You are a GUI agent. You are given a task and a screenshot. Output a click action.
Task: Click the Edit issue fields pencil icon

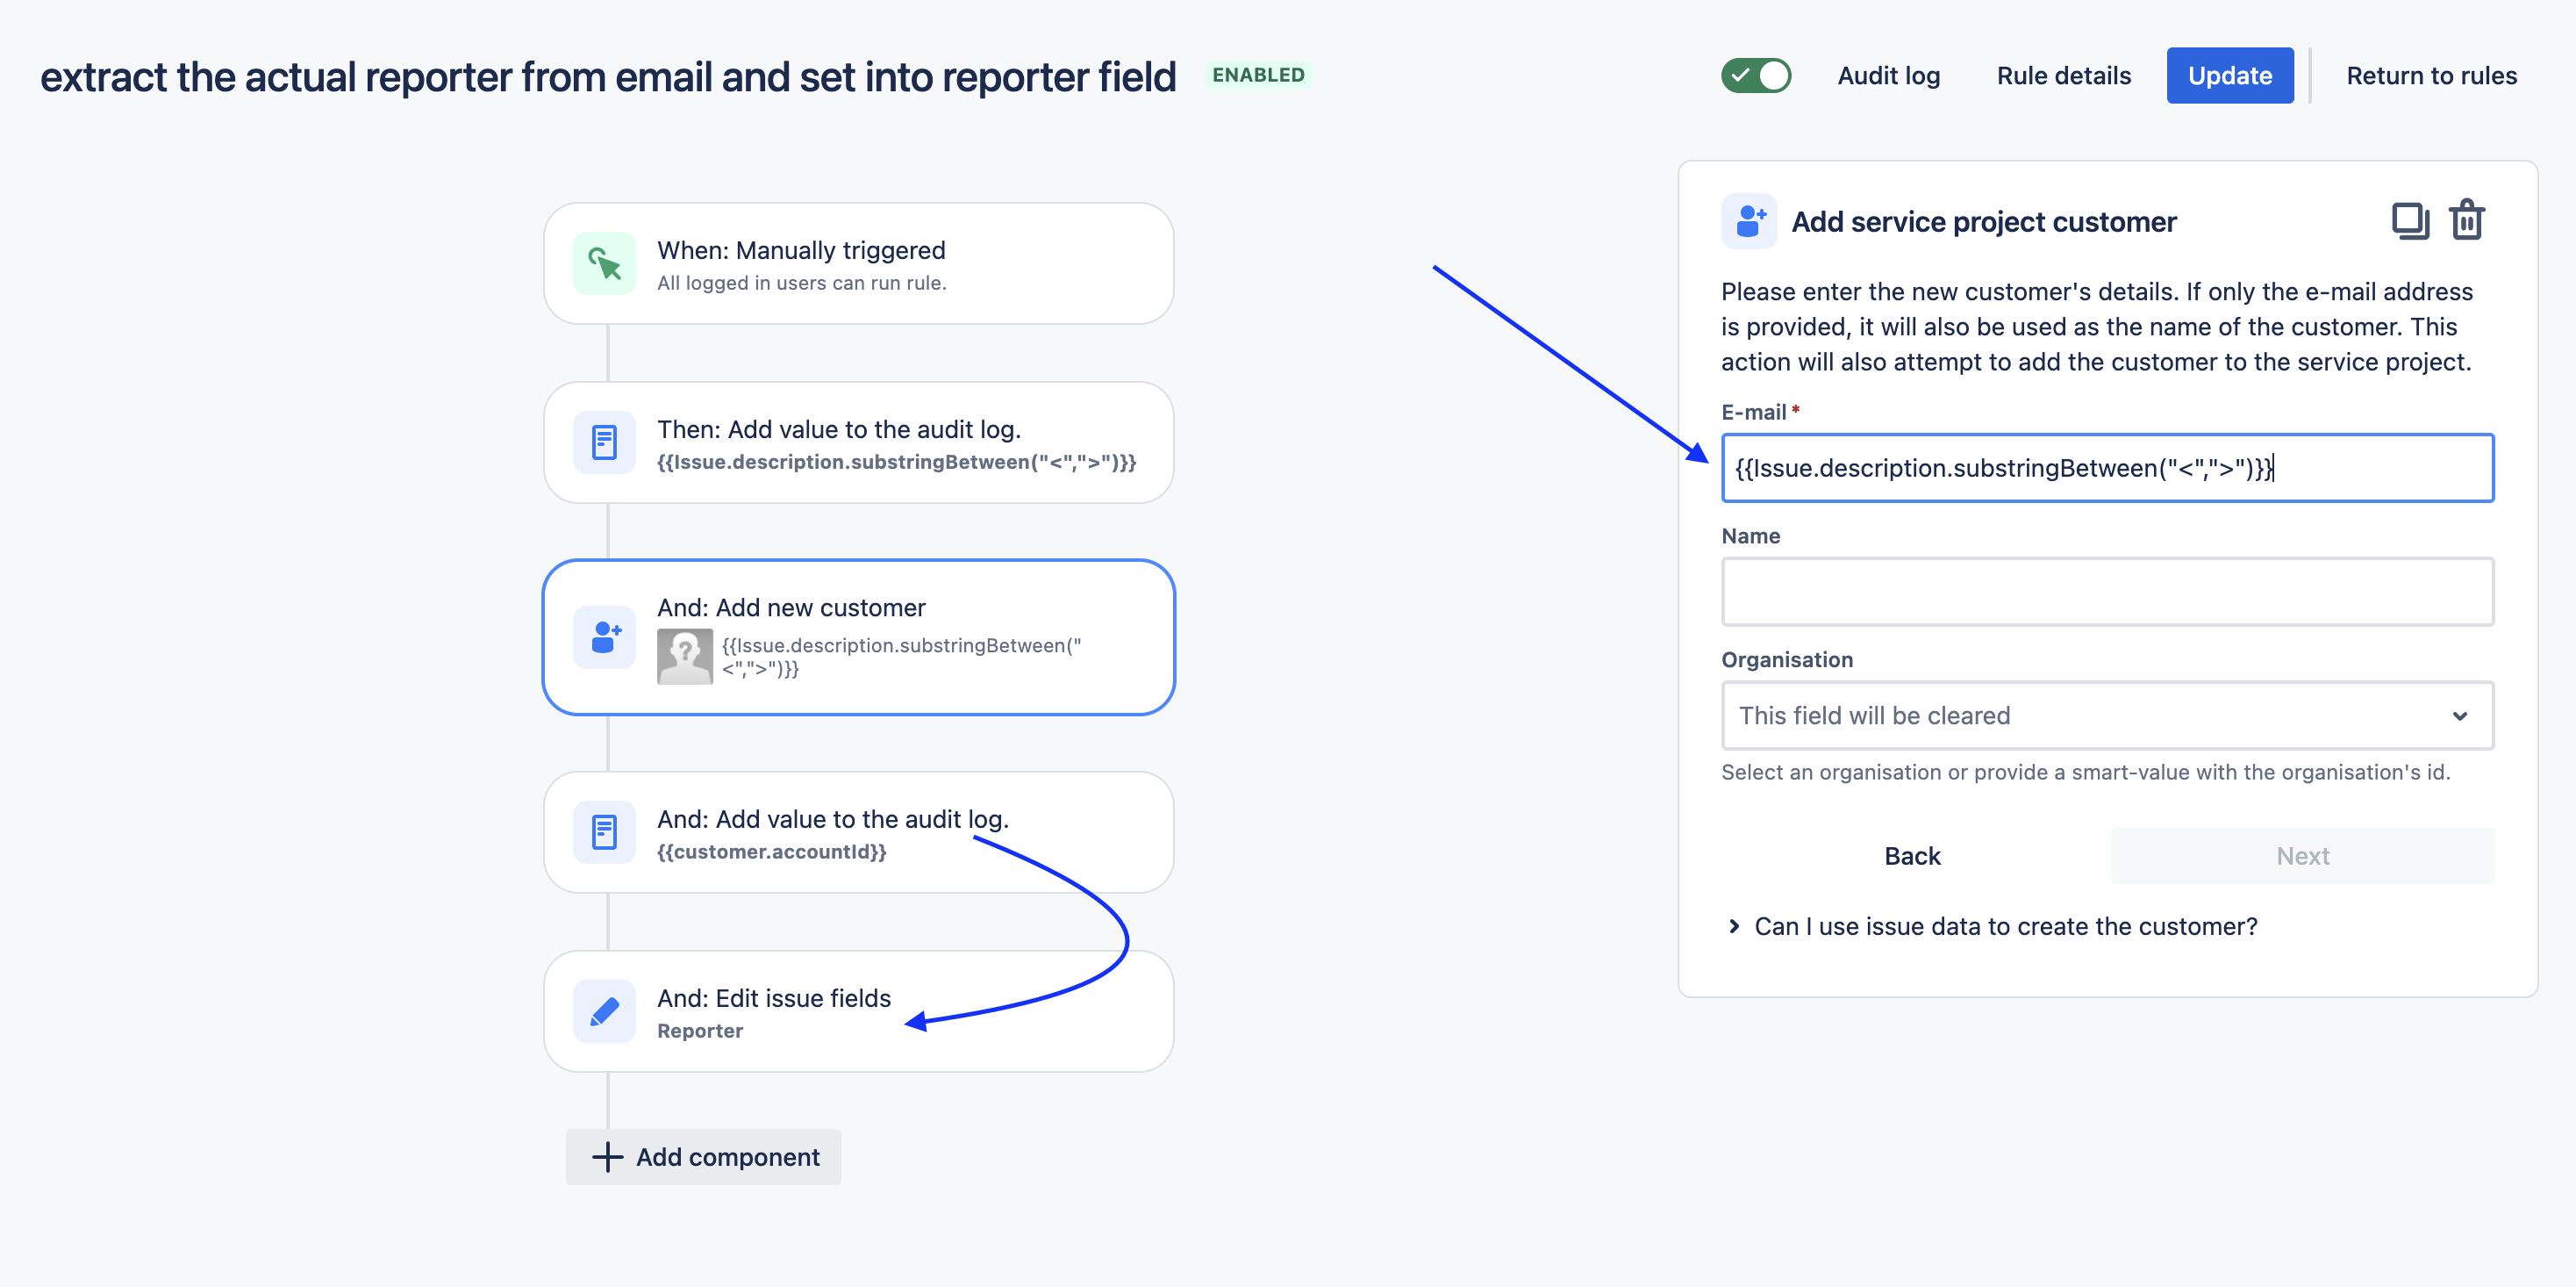click(x=604, y=1010)
